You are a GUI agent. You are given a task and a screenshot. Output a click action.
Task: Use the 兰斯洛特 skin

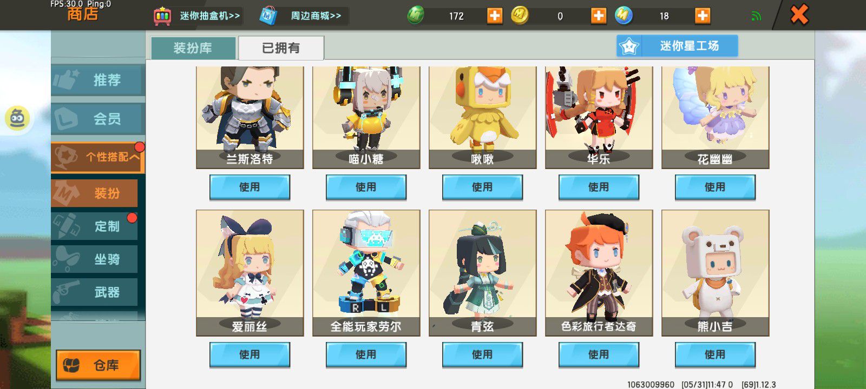(x=250, y=187)
